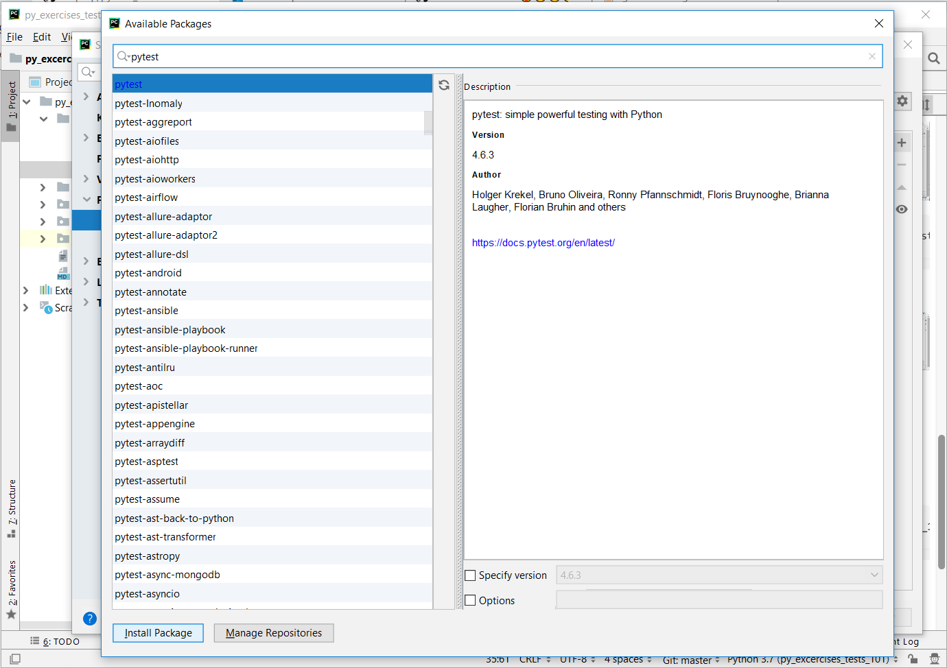Select pytest-Inomaly in the list
The width and height of the screenshot is (947, 668).
[272, 103]
